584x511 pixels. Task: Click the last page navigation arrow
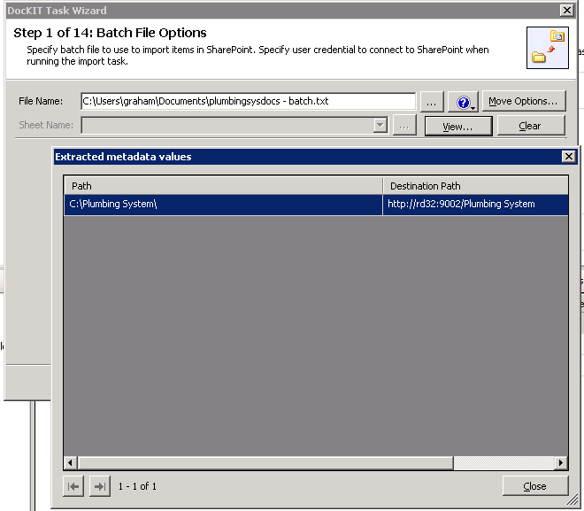click(x=100, y=486)
